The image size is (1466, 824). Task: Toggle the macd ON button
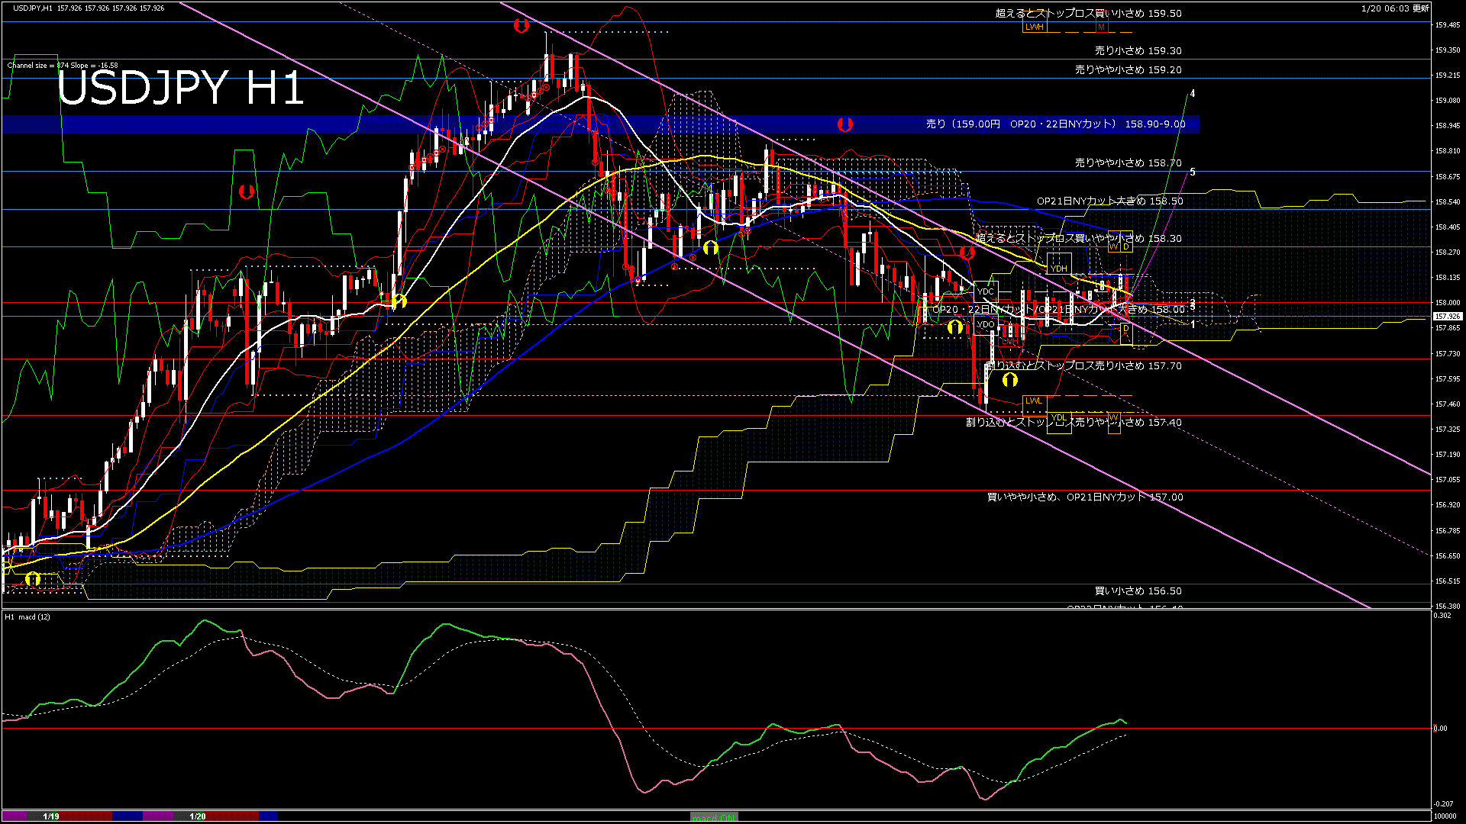[x=714, y=817]
